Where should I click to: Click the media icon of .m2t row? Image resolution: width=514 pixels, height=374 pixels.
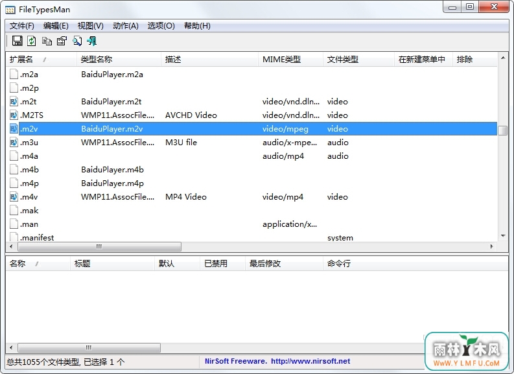click(14, 102)
